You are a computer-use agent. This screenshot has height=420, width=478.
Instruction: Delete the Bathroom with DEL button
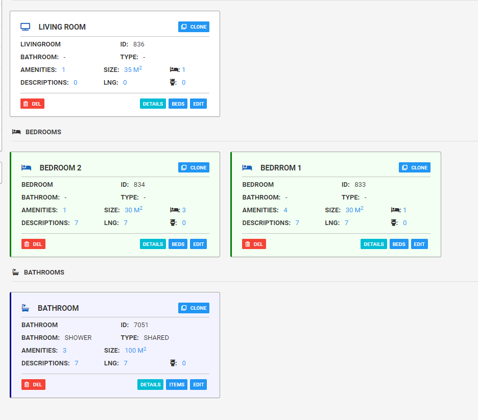coord(33,384)
